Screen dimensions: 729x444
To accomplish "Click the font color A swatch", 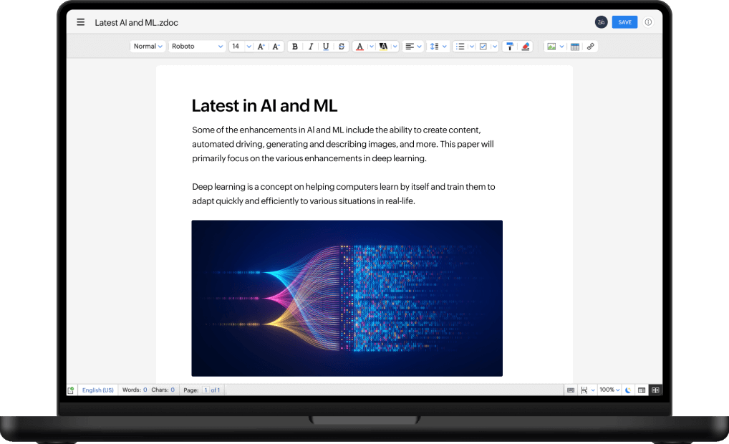I will (360, 47).
